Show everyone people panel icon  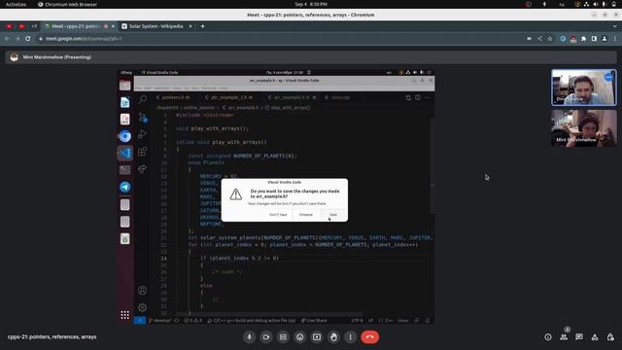(x=564, y=337)
